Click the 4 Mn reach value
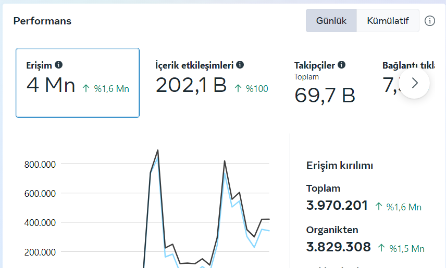 [x=51, y=85]
